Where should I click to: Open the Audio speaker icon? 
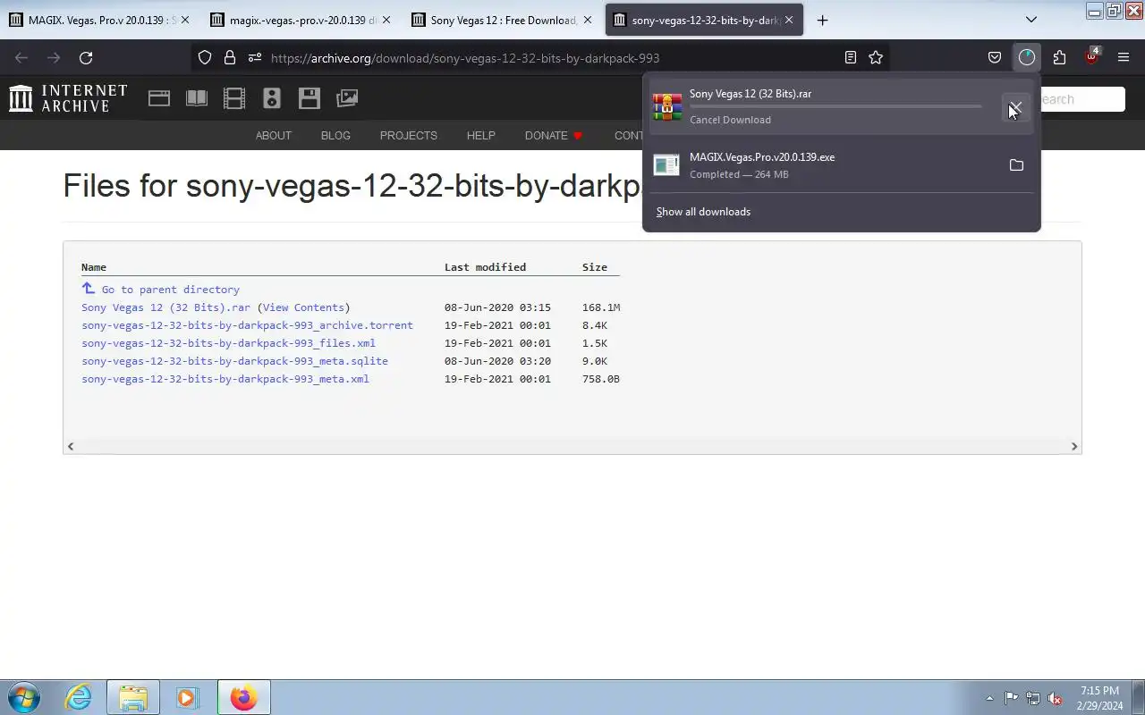coord(272,98)
